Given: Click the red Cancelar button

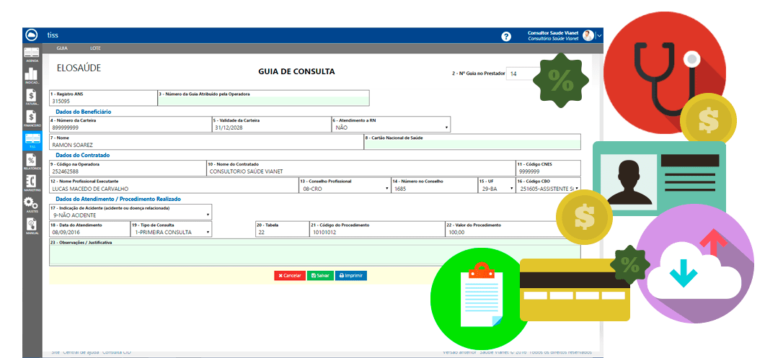Looking at the screenshot, I should click(290, 276).
